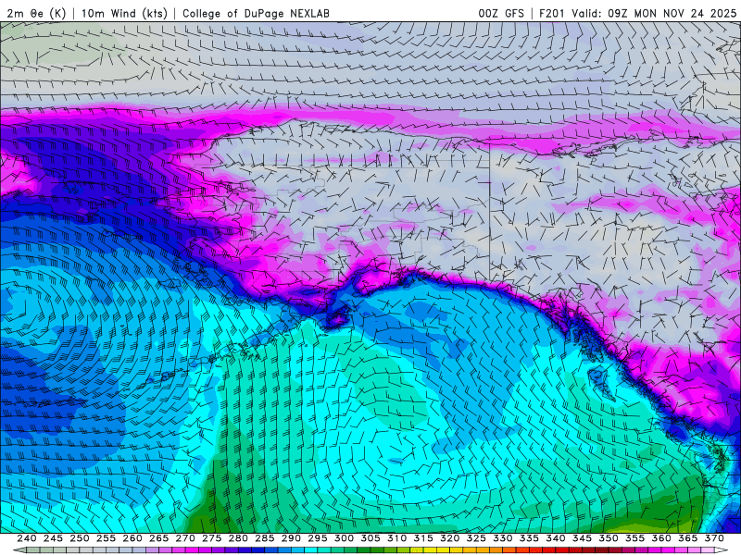741x555 pixels.
Task: Click the 270 value on the color scale
Action: [x=185, y=538]
